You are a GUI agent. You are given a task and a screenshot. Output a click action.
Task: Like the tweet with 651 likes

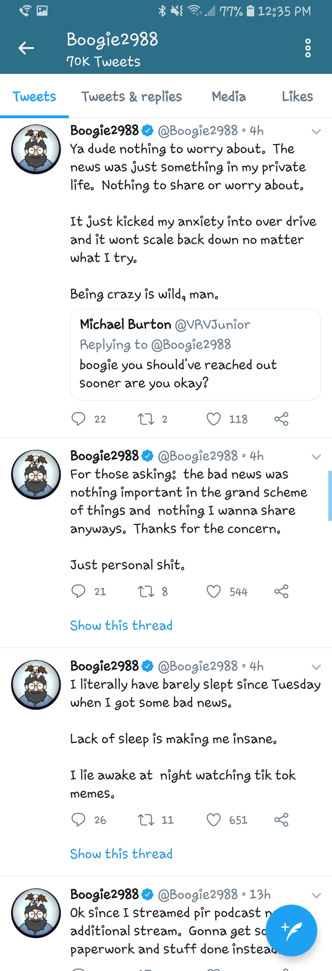pos(214,820)
